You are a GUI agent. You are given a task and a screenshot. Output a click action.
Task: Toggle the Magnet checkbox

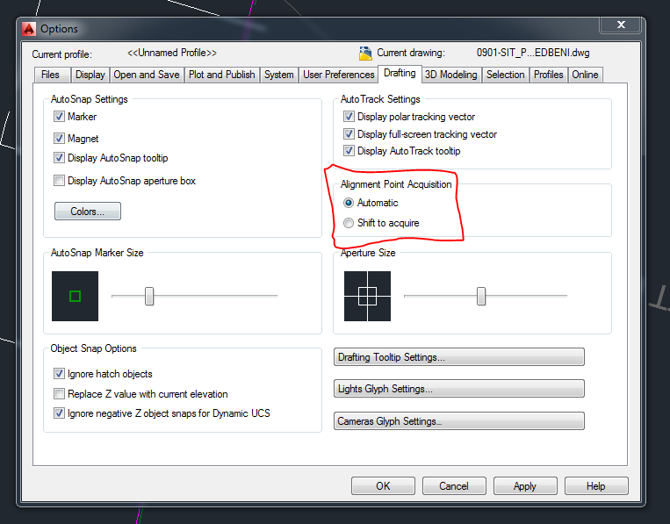59,138
